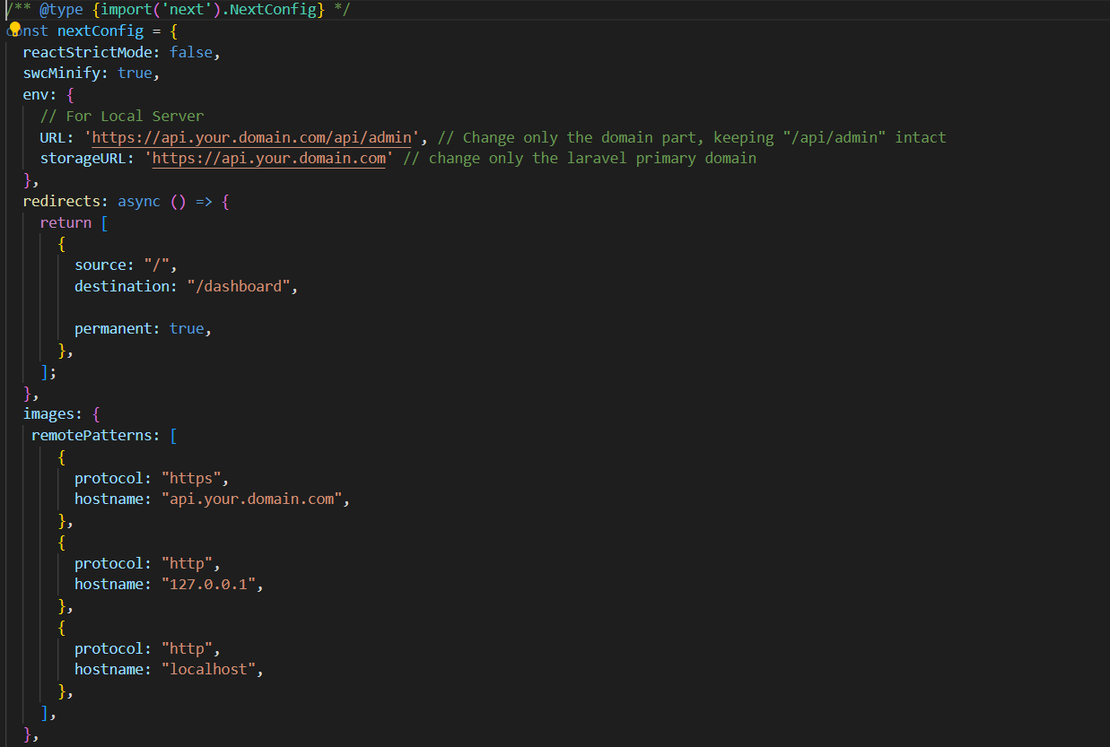Open the api/admin URL link
Image resolution: width=1110 pixels, height=747 pixels.
coord(251,138)
